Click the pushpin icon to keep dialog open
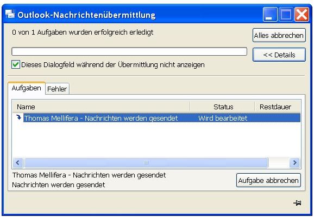Viewport: 314px width, 217px height. pyautogui.click(x=297, y=203)
